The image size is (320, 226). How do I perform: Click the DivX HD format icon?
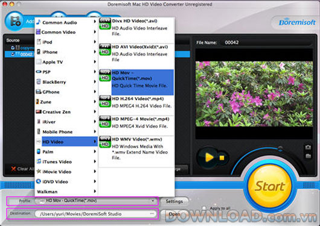[105, 24]
